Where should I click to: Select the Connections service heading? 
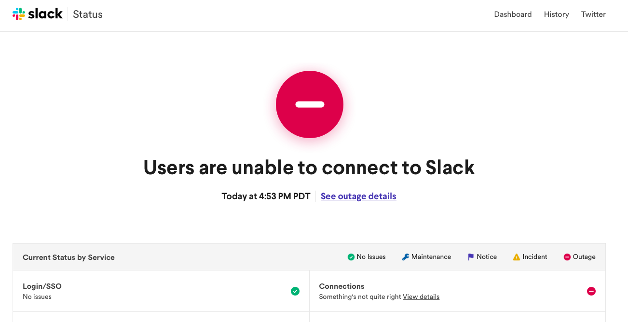click(341, 286)
